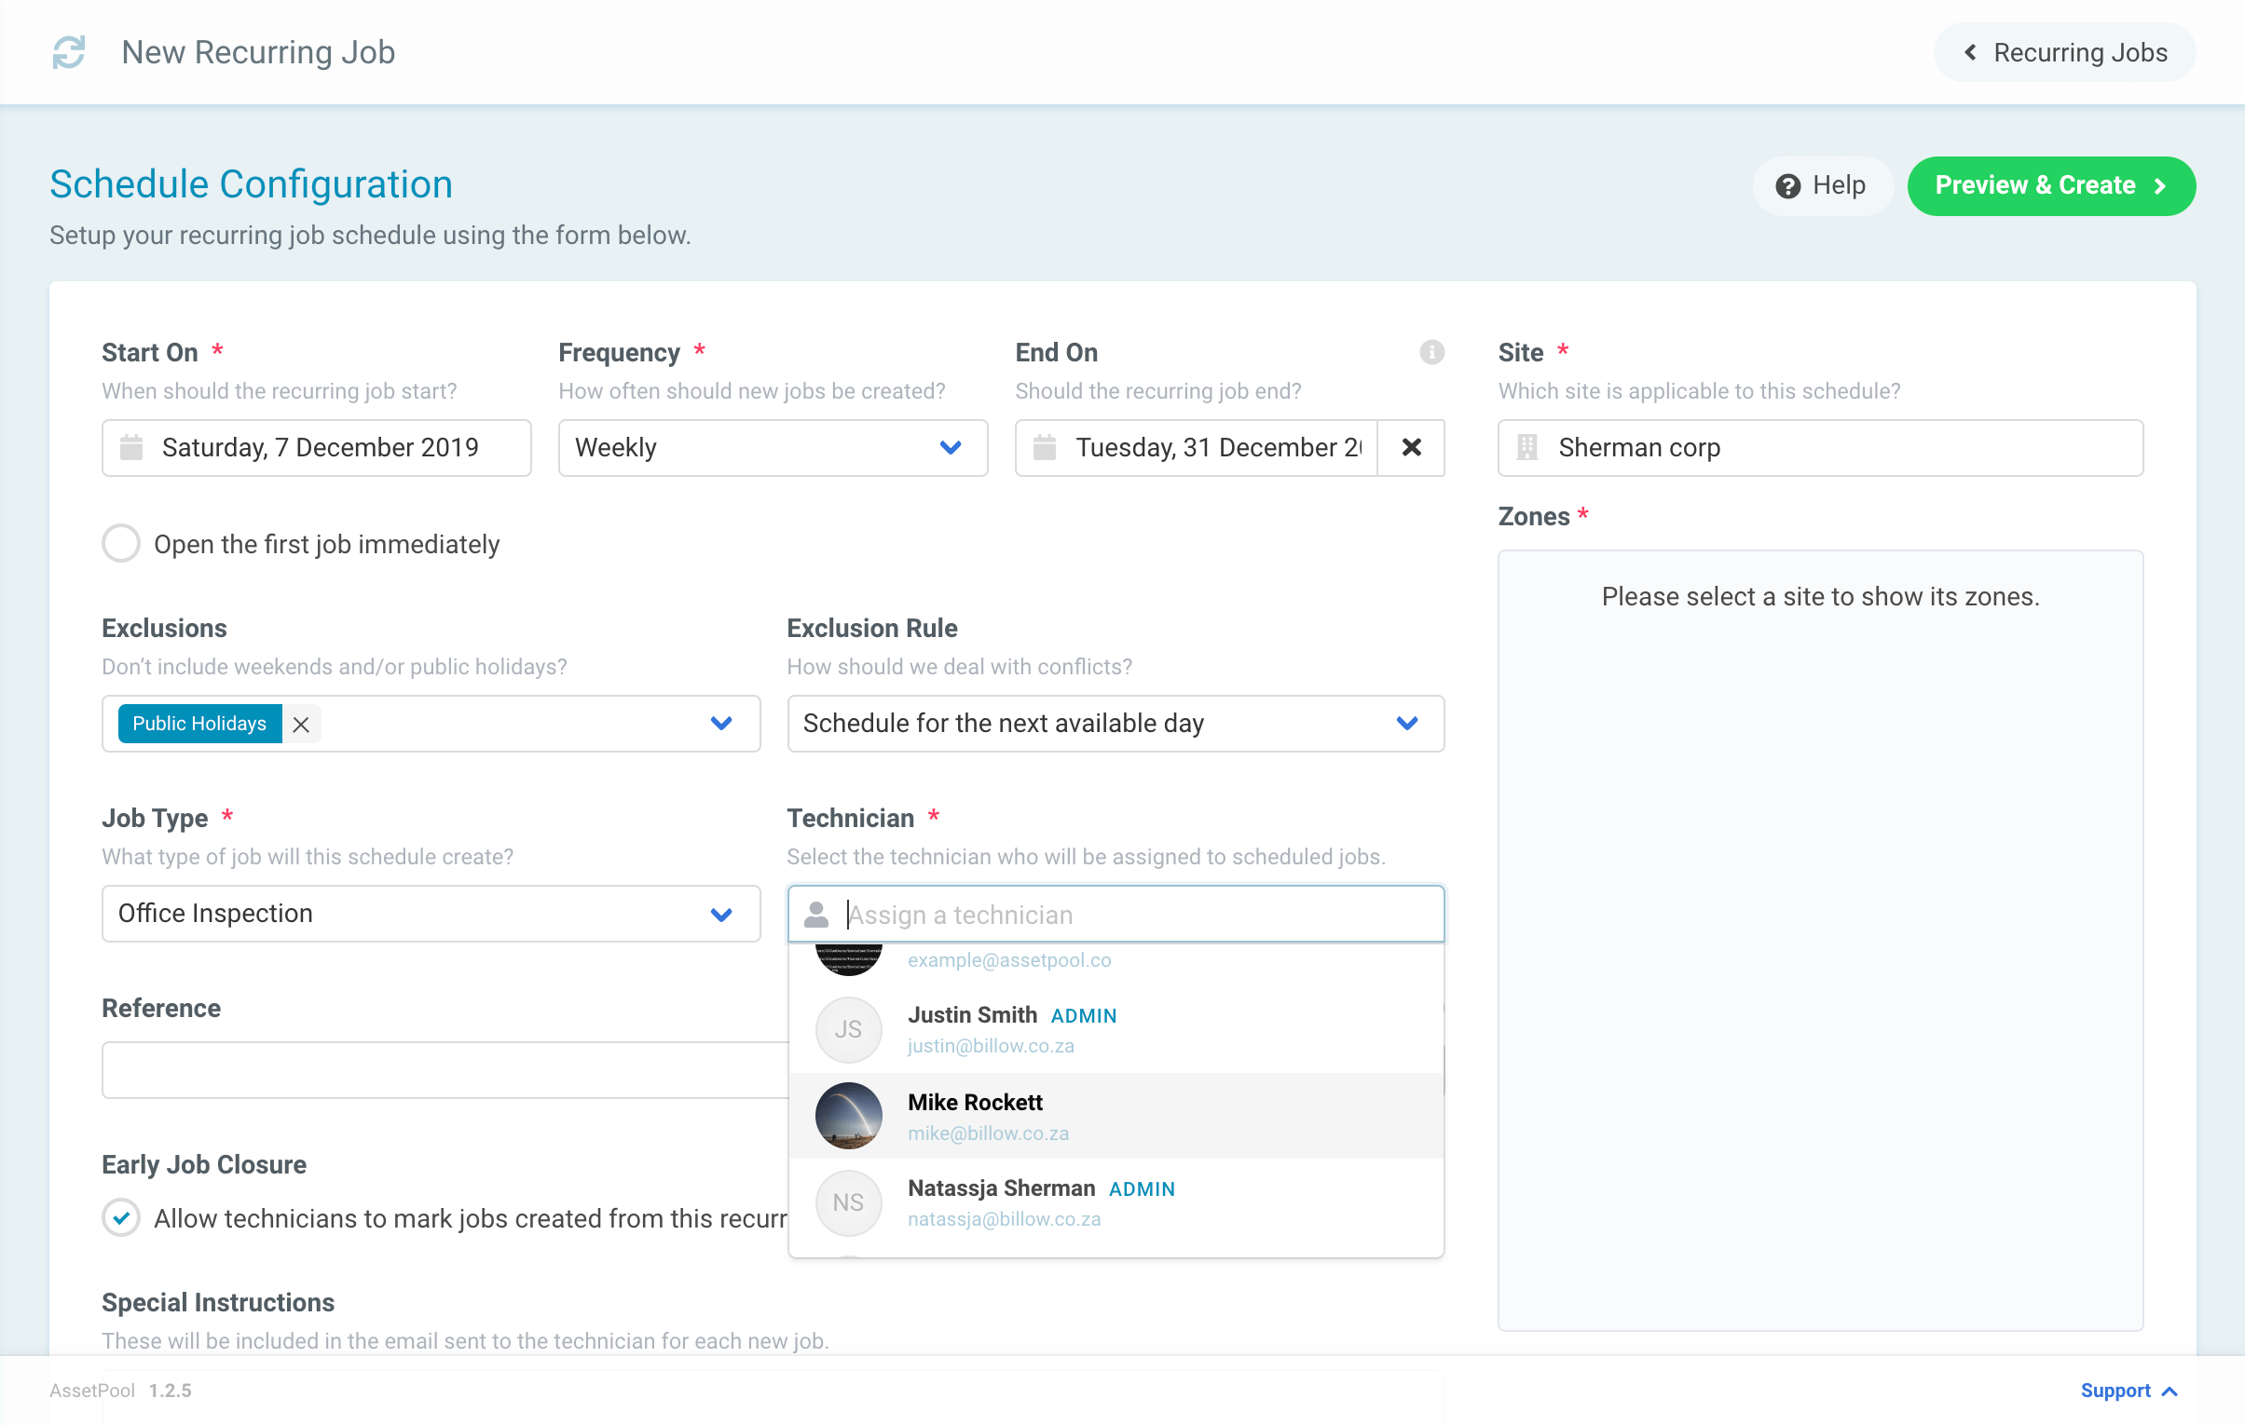The width and height of the screenshot is (2245, 1425).
Task: Select Justin Smith from technician list
Action: (x=1115, y=1030)
